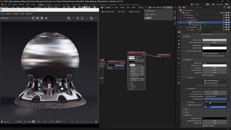
Task: Open the Tool properties tab icon
Action: pos(179,36)
